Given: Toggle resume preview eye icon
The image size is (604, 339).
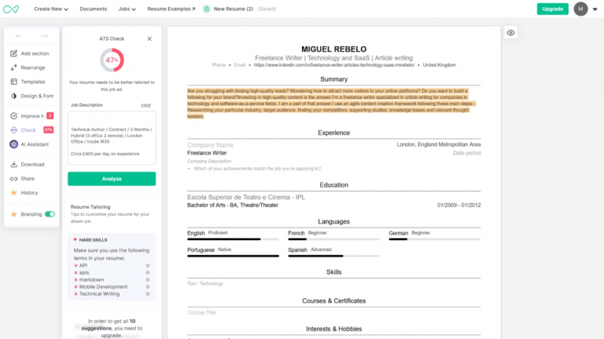Looking at the screenshot, I should tap(510, 33).
